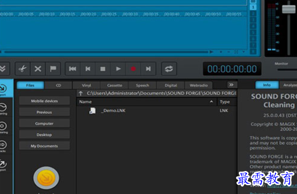Stop playback

tap(103, 68)
